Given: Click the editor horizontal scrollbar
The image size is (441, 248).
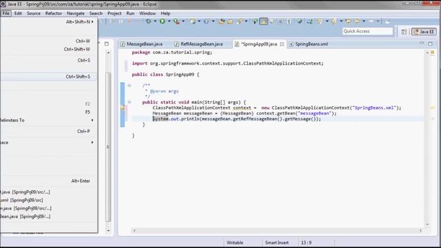Looking at the screenshot, I should point(277,231).
